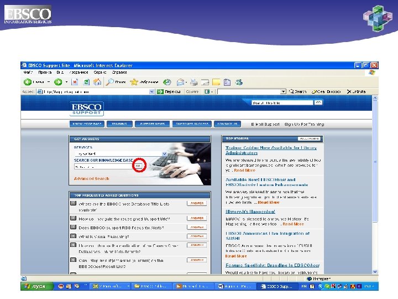398x299 pixels.
Task: Click in the Search This Site field
Action: pos(282,103)
